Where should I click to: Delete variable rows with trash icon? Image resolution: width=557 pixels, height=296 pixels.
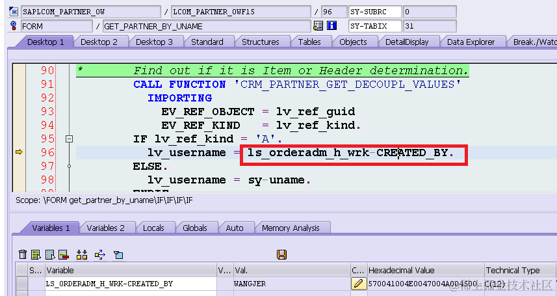tap(23, 254)
